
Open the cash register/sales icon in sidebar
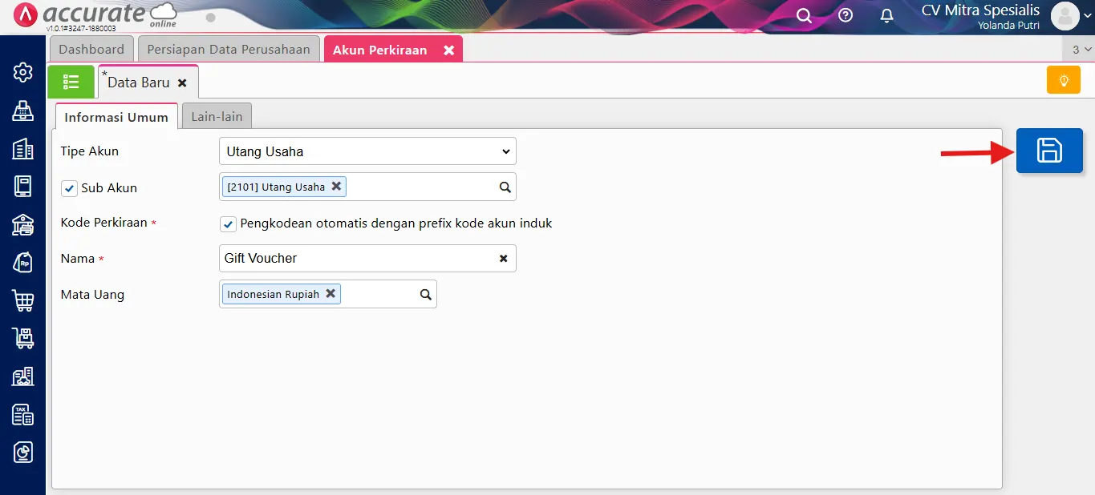coord(22,111)
